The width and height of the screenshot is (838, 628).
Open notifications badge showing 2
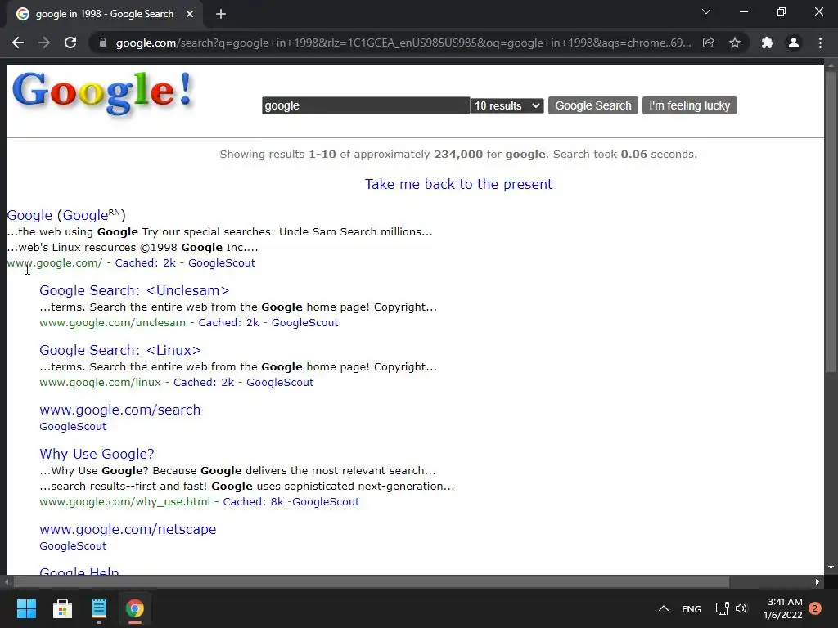click(815, 608)
